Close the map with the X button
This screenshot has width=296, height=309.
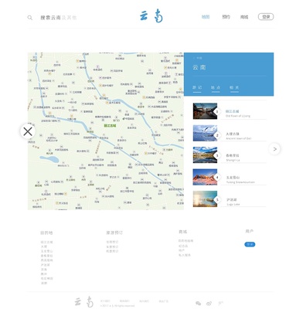tap(28, 131)
